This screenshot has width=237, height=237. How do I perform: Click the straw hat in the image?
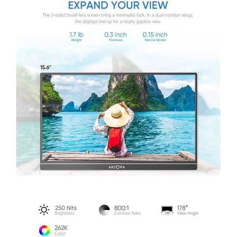(116, 115)
